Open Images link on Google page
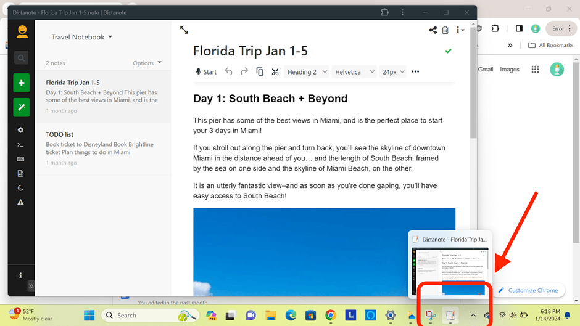 pos(509,69)
